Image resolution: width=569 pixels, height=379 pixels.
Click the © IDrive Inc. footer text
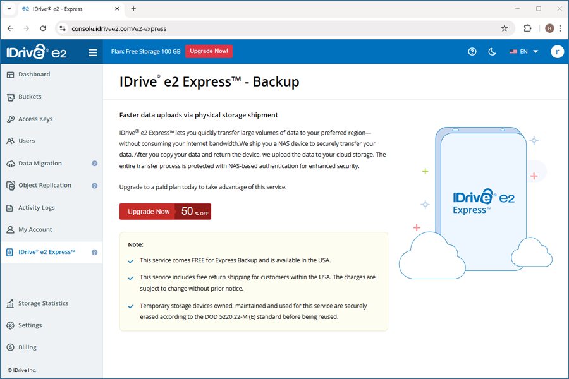click(x=21, y=370)
